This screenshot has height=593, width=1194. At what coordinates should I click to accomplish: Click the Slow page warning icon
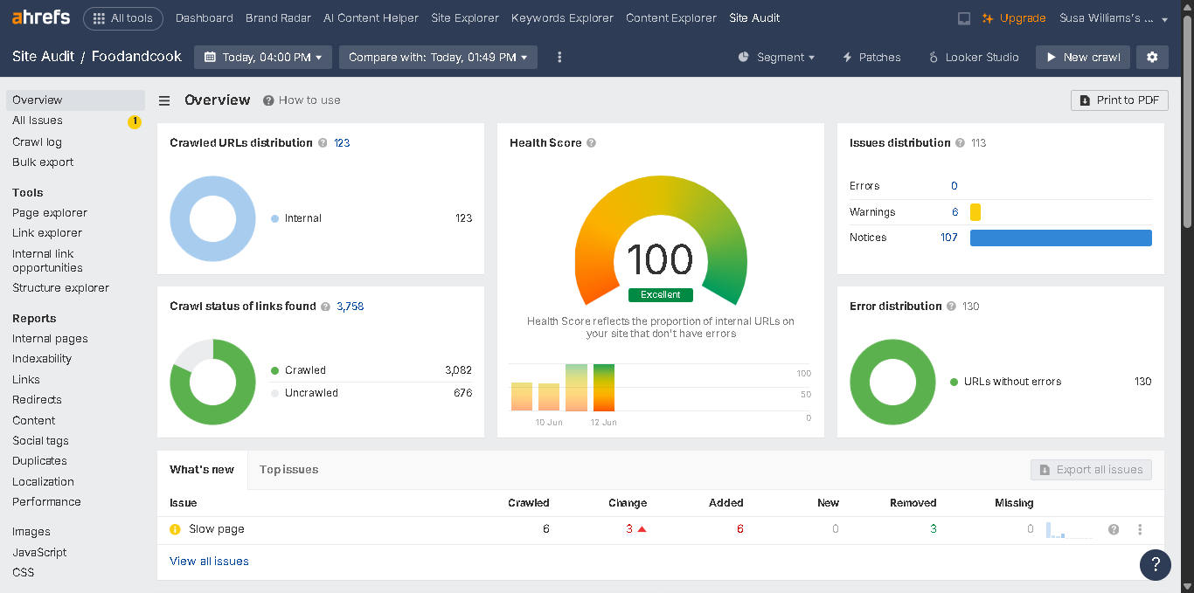tap(175, 529)
